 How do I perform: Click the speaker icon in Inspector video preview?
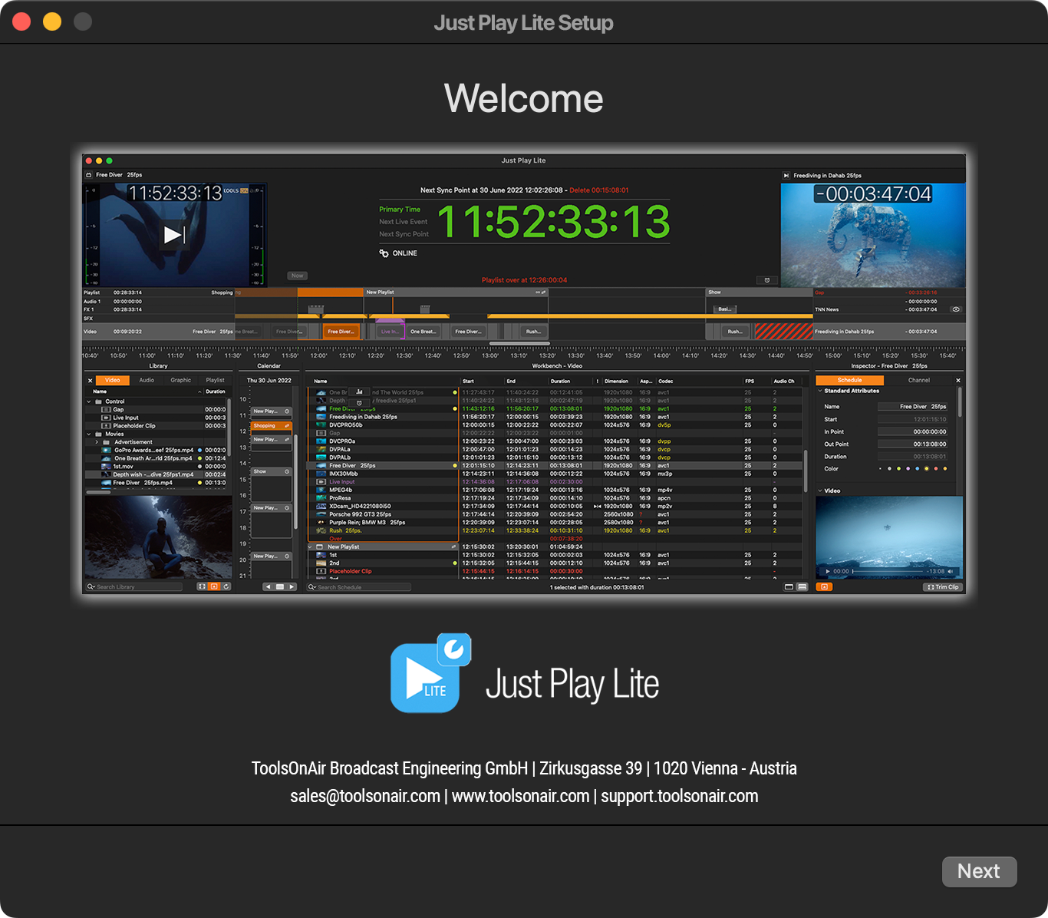951,571
